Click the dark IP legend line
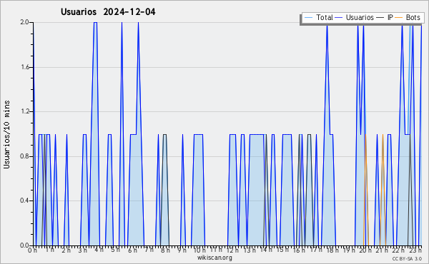 point(380,18)
